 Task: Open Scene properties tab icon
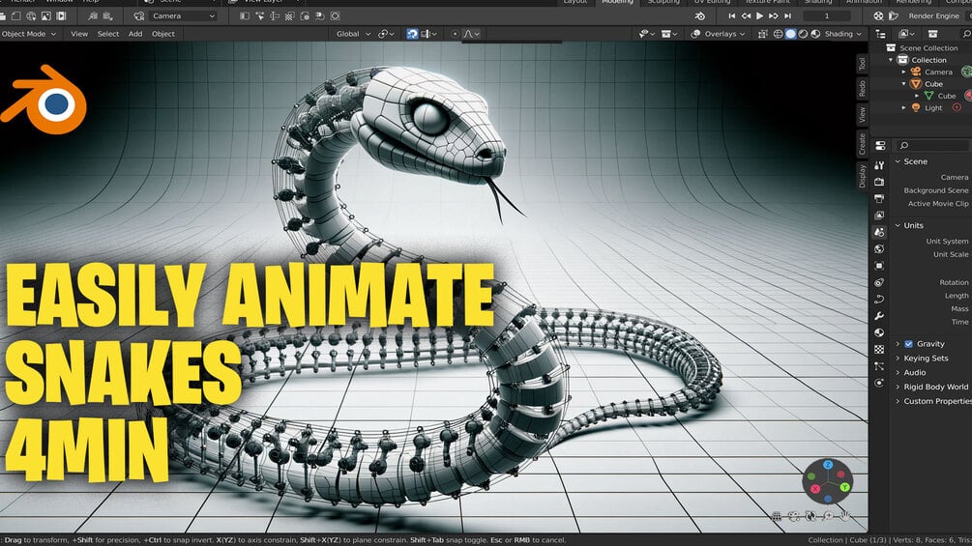(x=879, y=232)
